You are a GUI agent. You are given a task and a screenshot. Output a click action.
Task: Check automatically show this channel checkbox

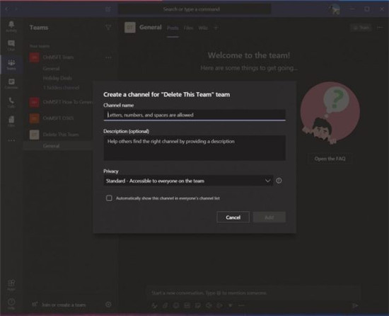pyautogui.click(x=109, y=198)
